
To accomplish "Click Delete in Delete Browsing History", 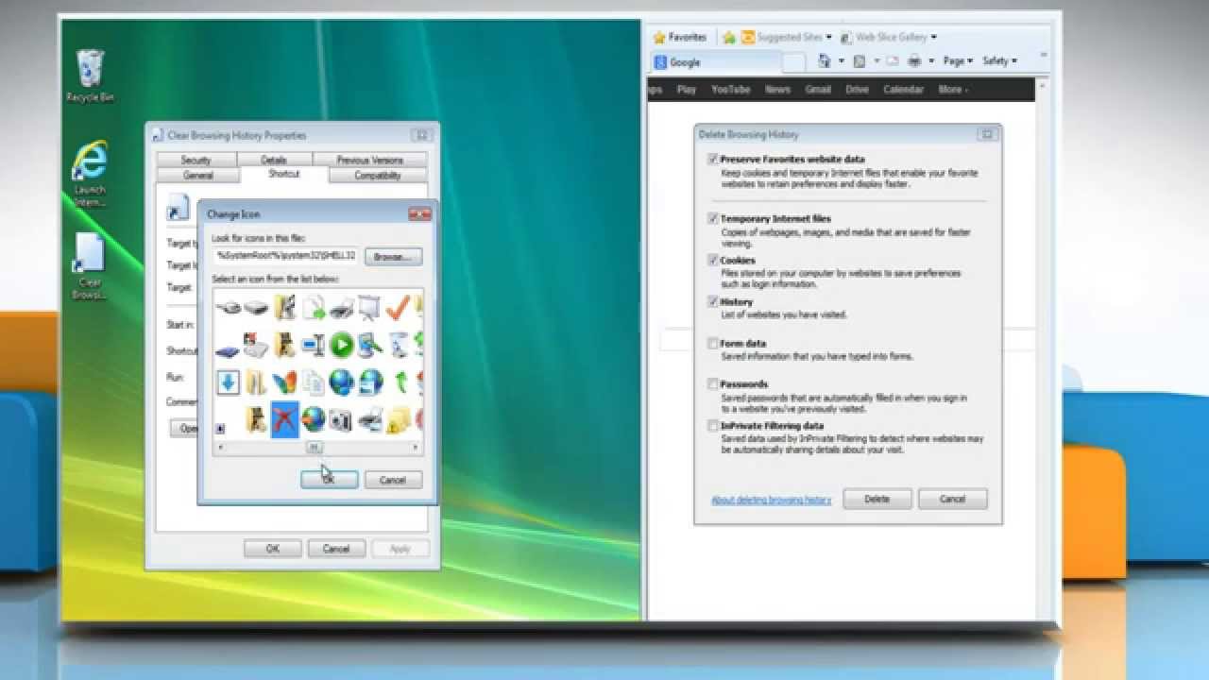I will (877, 499).
